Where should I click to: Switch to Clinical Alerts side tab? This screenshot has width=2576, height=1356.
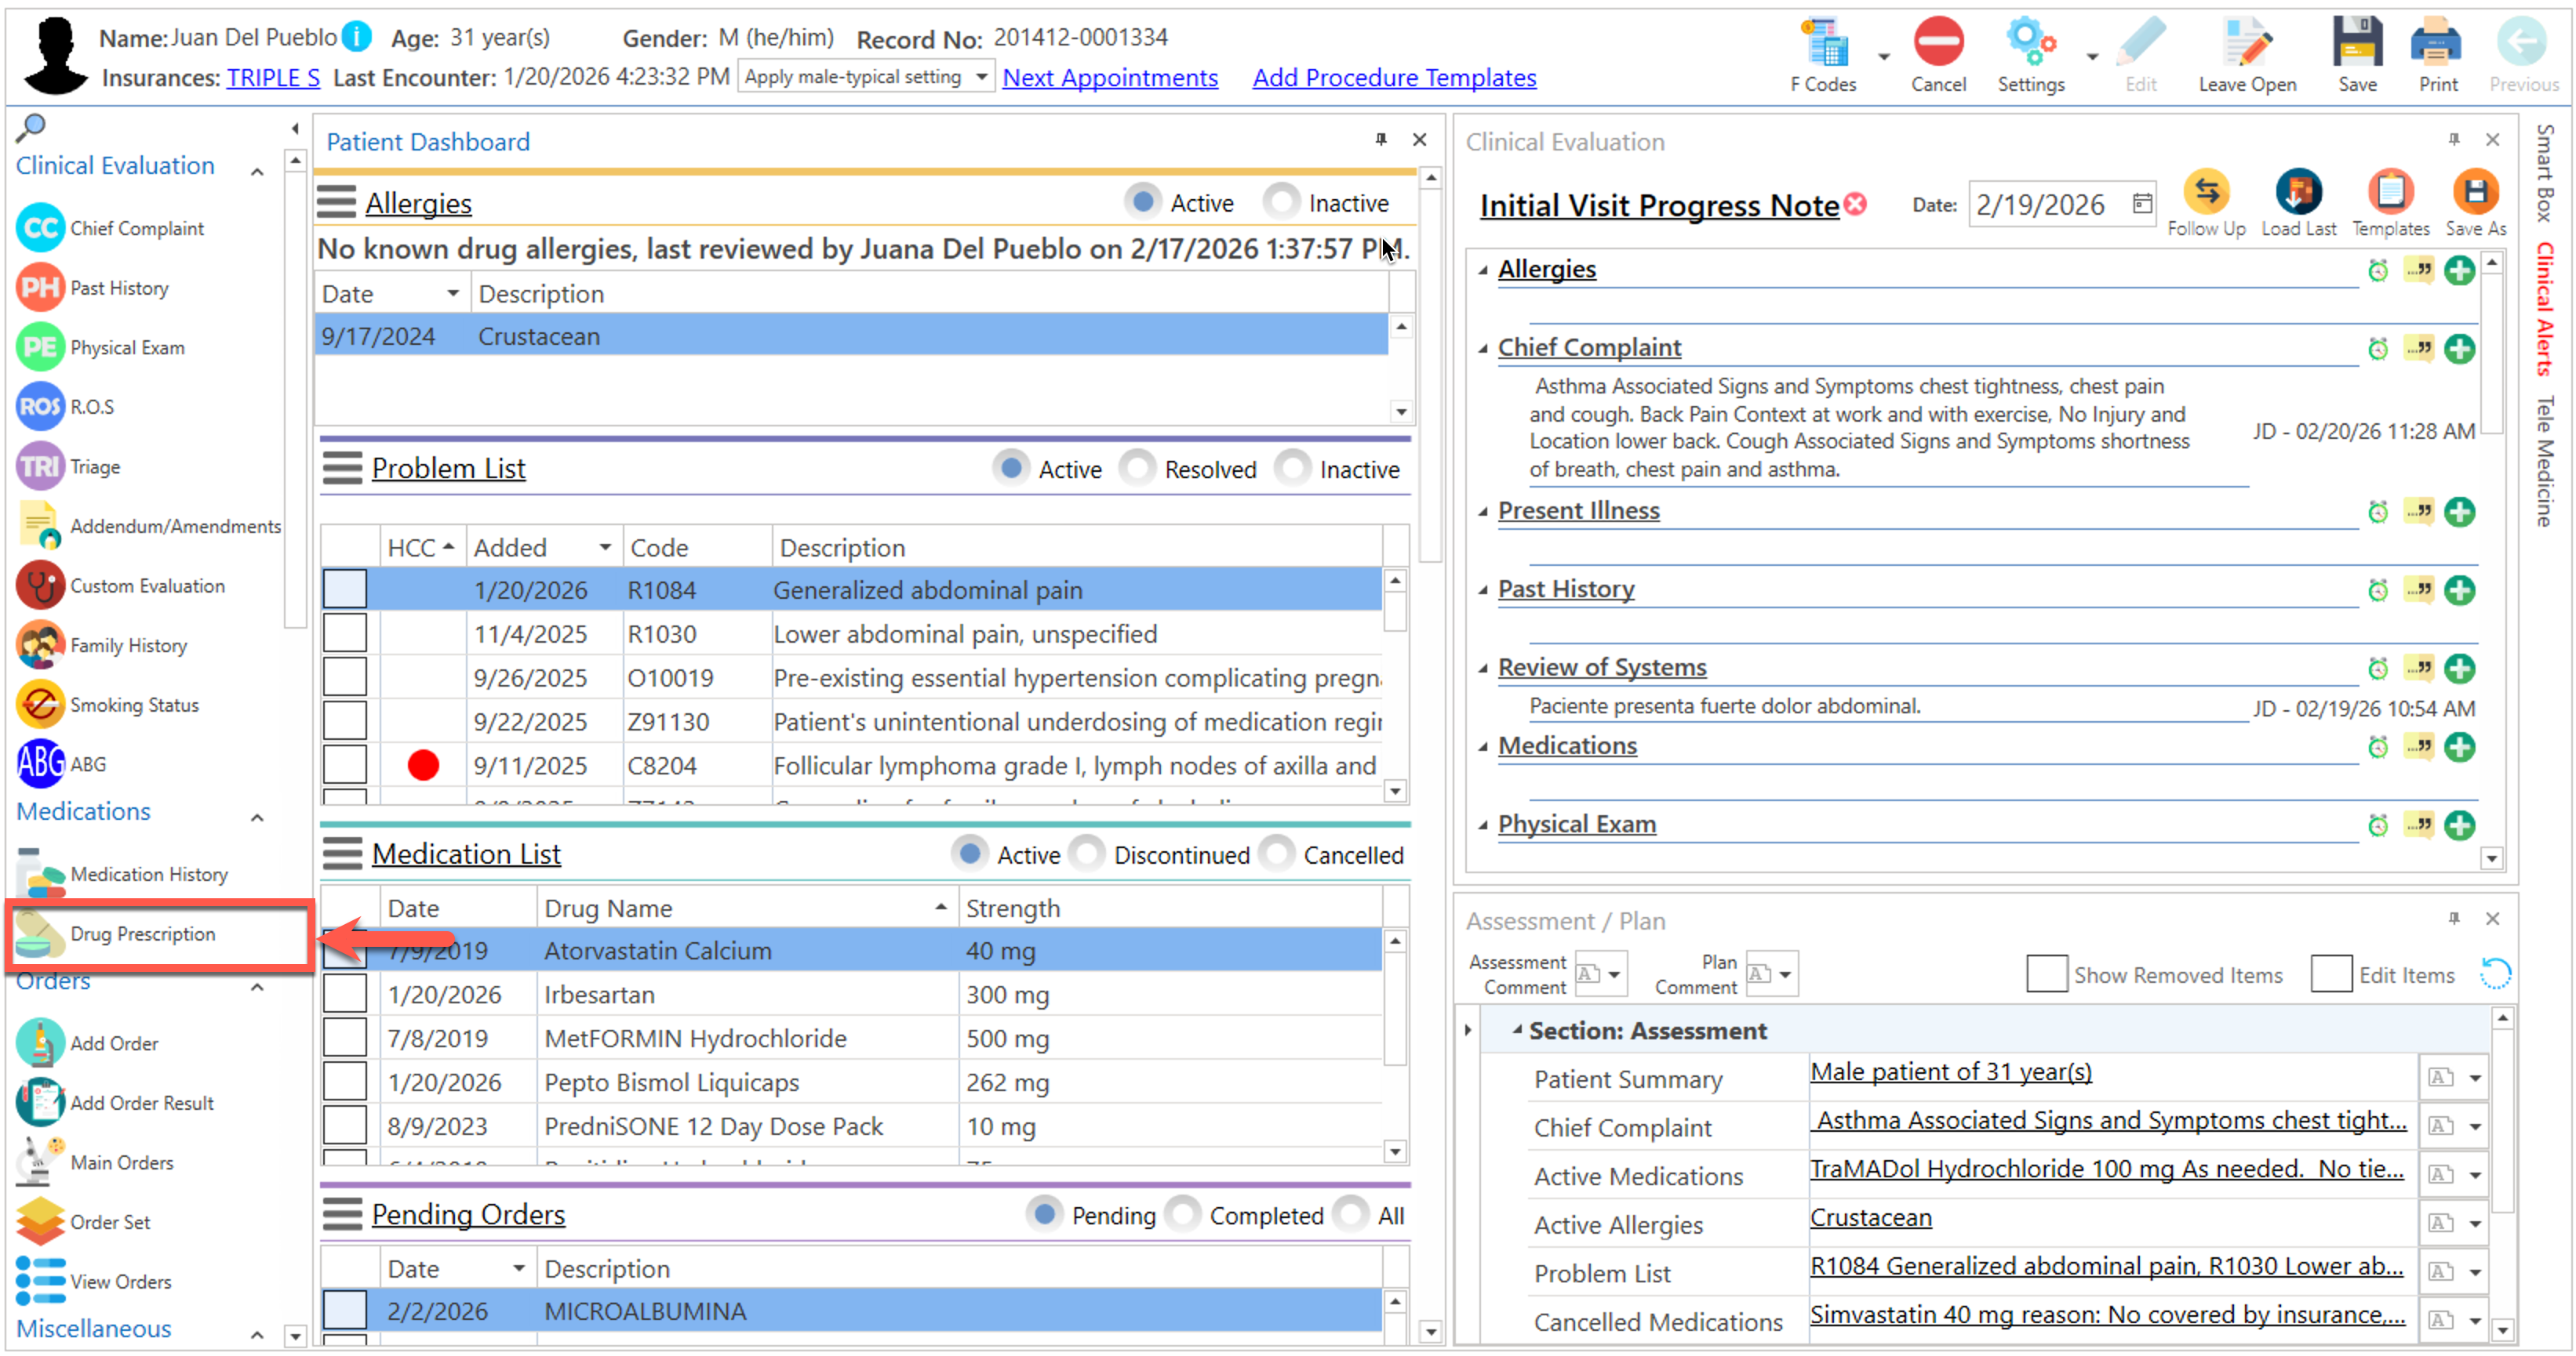click(2546, 308)
